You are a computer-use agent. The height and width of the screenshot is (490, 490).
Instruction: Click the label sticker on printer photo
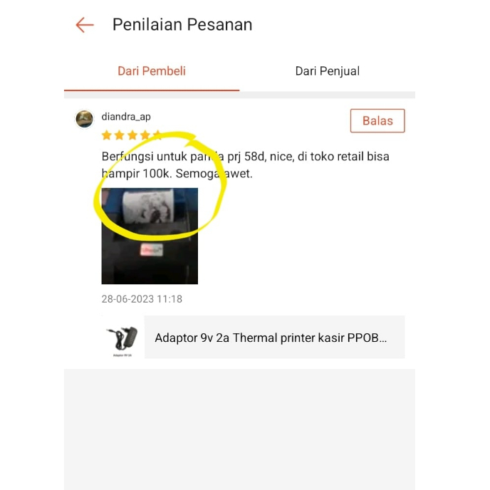pos(152,250)
